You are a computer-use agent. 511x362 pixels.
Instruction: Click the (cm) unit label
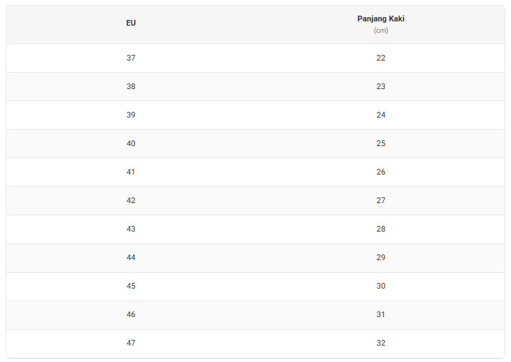click(x=380, y=31)
